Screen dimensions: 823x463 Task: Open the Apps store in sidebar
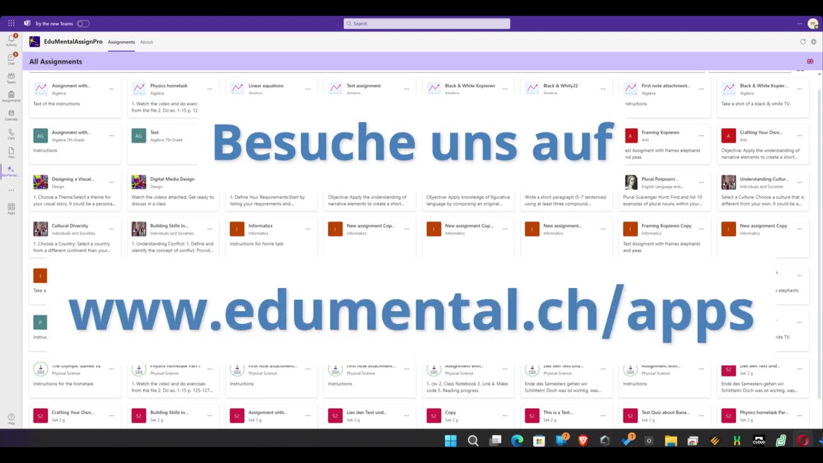11,208
